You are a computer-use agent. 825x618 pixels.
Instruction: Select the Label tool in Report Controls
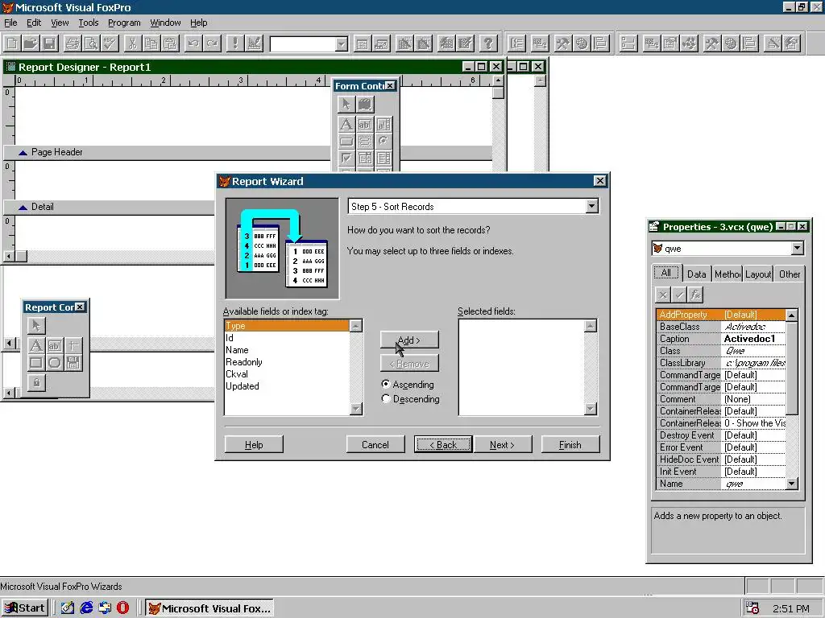pos(35,345)
